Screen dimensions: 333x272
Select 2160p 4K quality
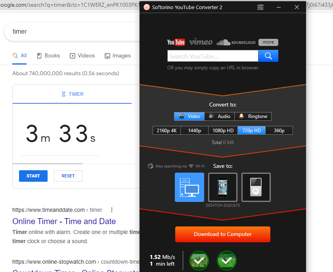point(166,130)
